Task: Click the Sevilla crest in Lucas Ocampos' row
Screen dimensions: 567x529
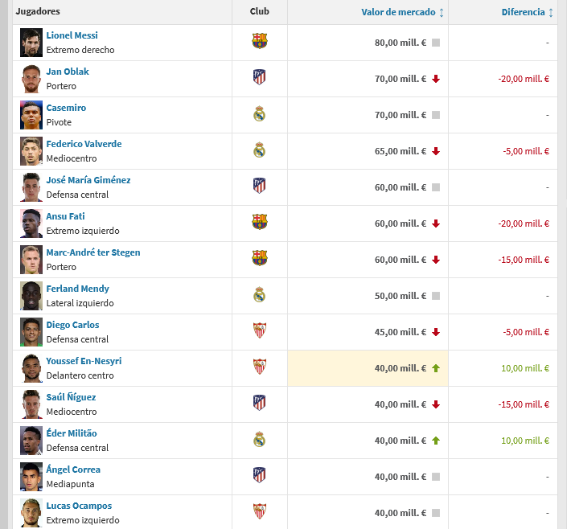Action: click(x=259, y=511)
